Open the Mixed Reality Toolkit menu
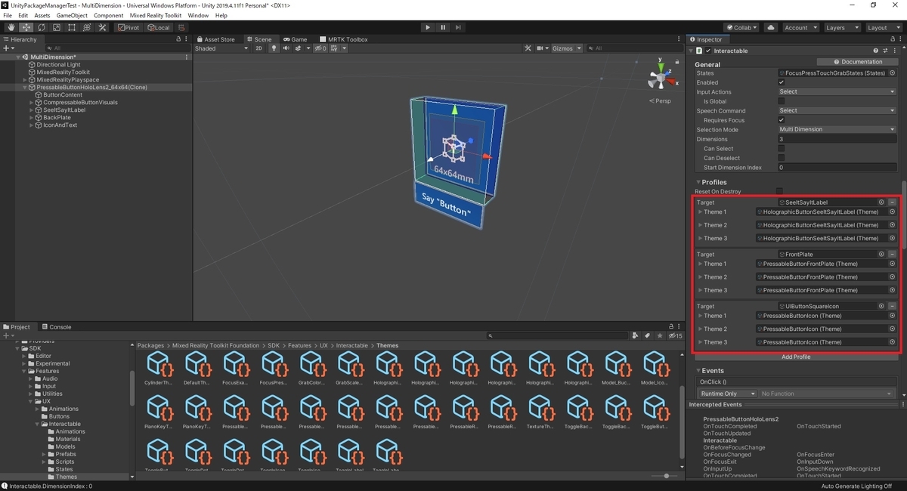 [155, 15]
